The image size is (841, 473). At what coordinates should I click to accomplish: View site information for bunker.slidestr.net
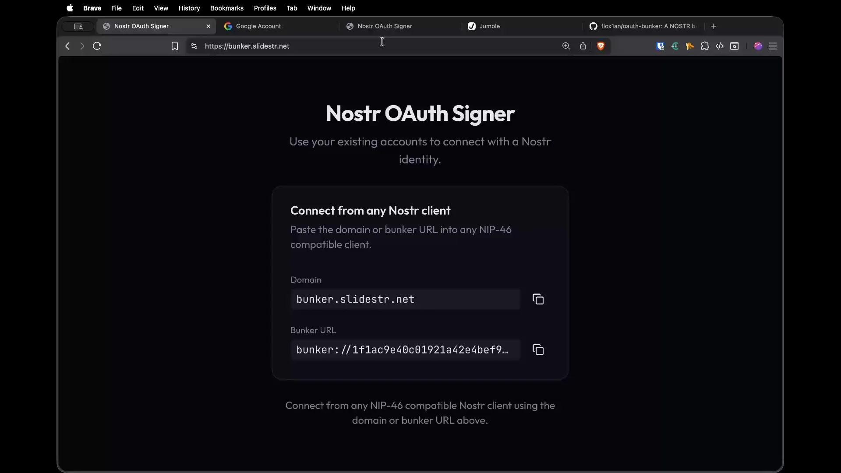tap(194, 46)
